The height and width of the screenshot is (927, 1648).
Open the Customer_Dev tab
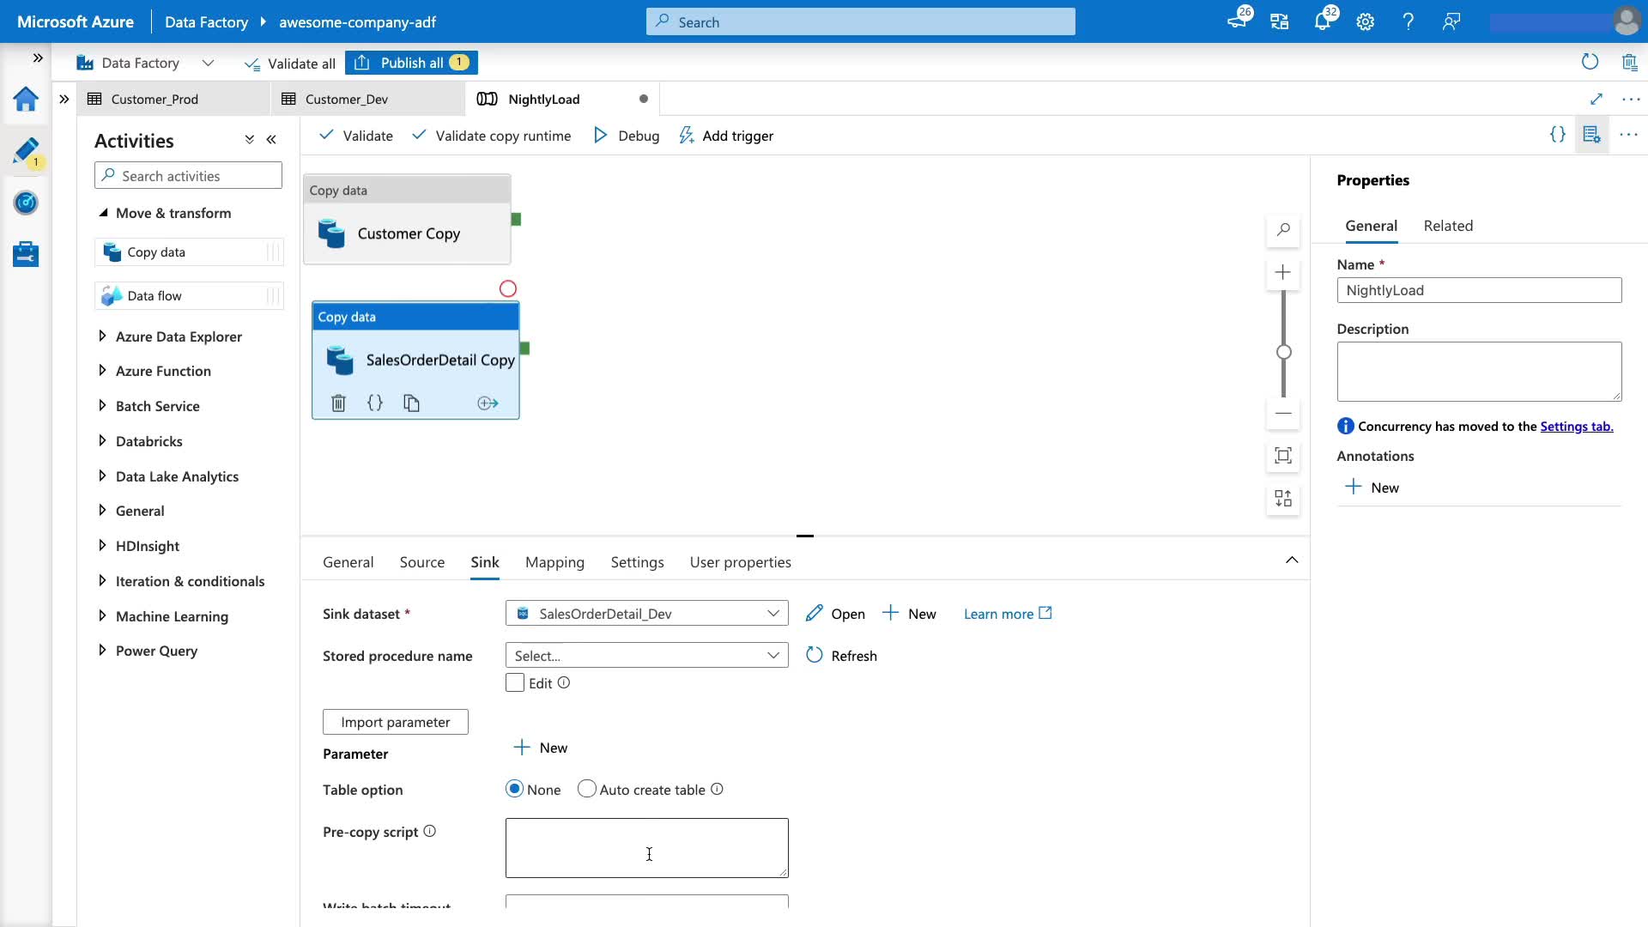point(347,100)
